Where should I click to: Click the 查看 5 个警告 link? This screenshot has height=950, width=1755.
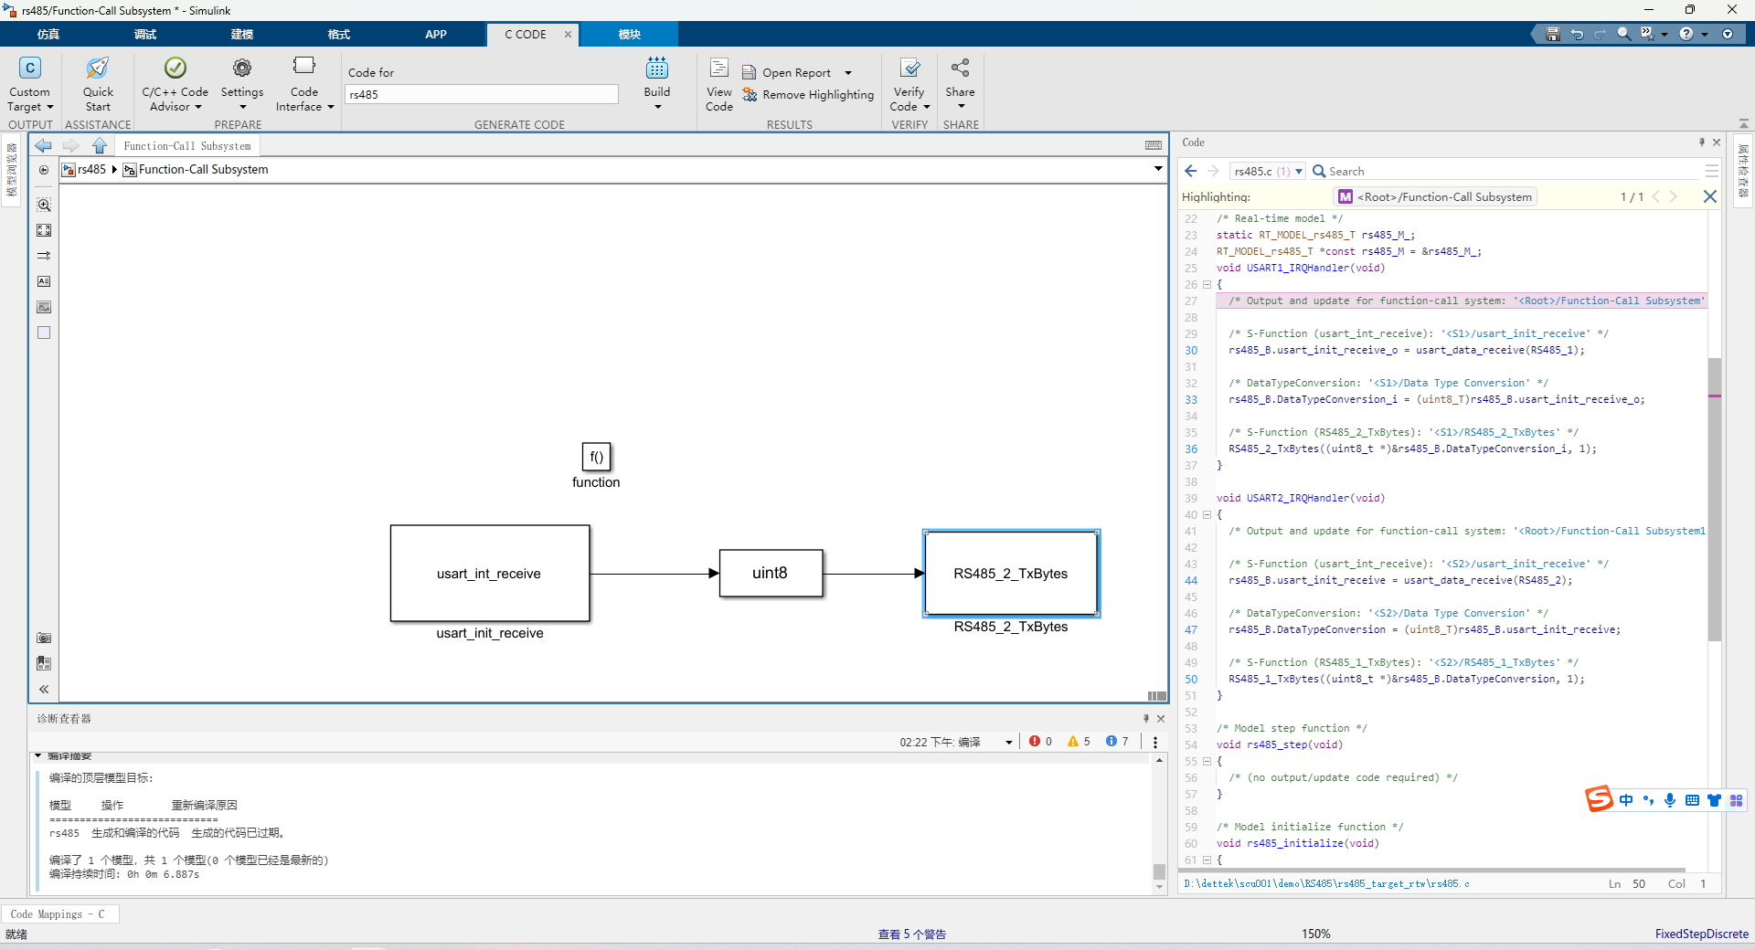(911, 934)
